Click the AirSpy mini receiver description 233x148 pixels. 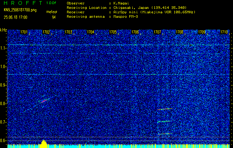(154, 12)
